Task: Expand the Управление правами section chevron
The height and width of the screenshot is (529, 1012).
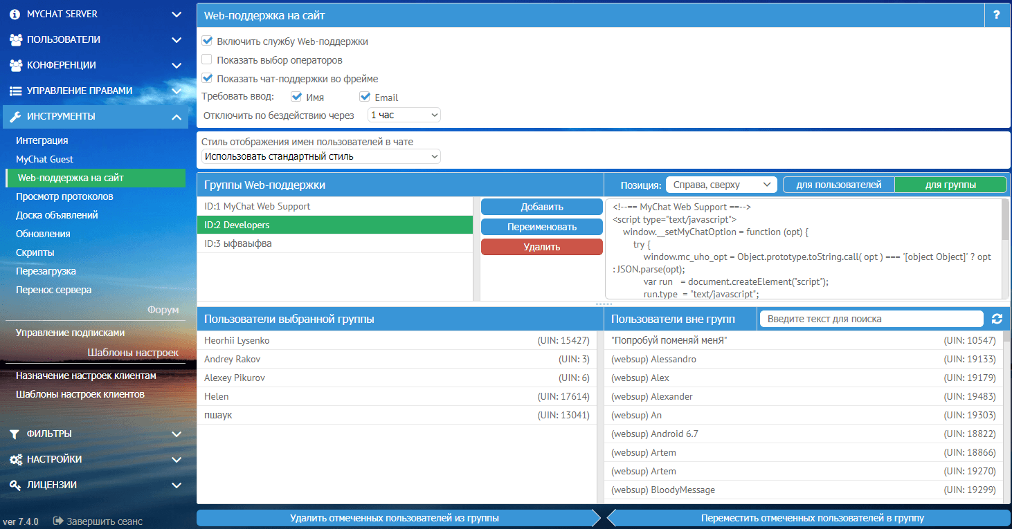Action: (x=176, y=91)
